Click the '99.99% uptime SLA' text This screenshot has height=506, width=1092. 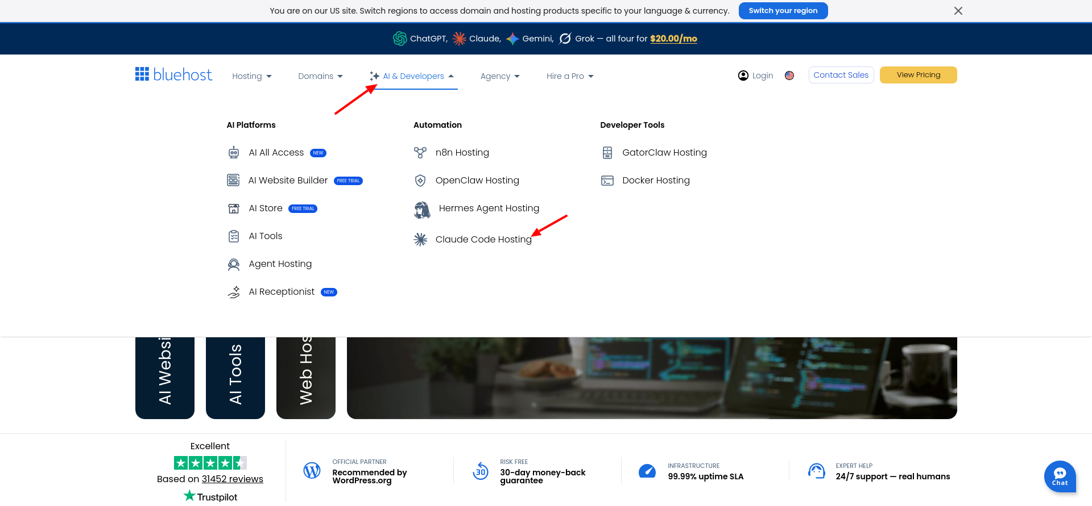point(706,476)
